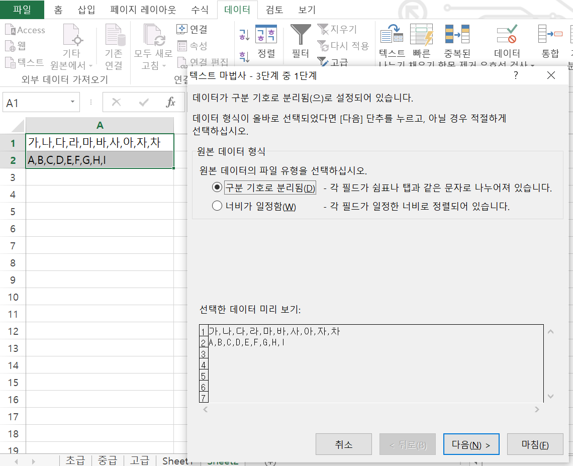Open 데이터 유효성 검사 dropdown arrow
Image resolution: width=573 pixels, height=466 pixels.
tap(532, 65)
